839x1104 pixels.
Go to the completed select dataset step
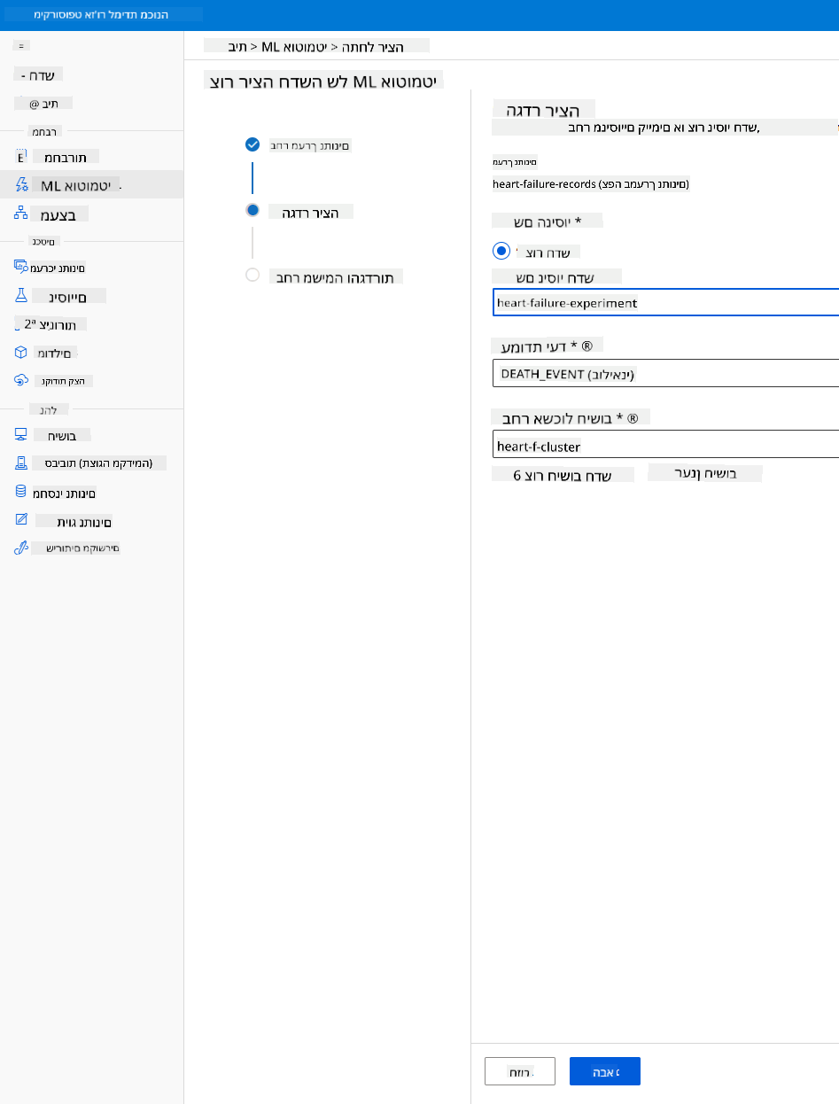point(252,144)
